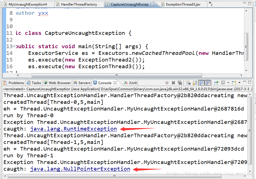This screenshot has height=179, width=256.
Task: Open the JUnit view tab
Action: [130, 83]
